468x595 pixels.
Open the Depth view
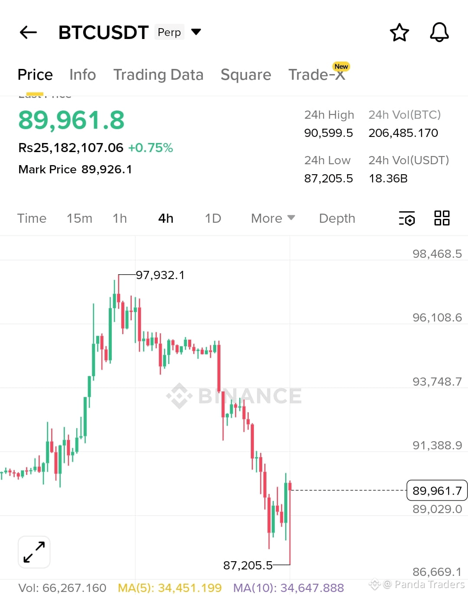point(337,218)
